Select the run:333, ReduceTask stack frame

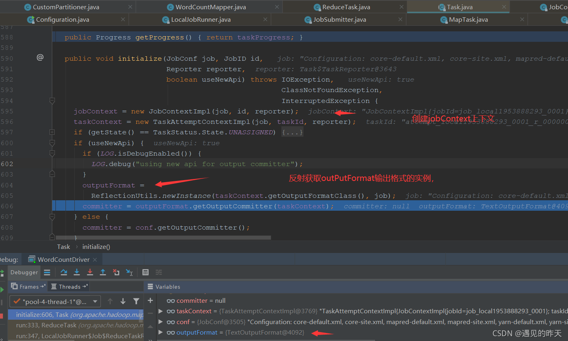[x=76, y=325]
